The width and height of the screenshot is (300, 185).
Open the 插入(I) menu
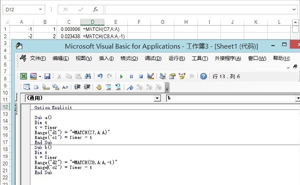click(106, 58)
